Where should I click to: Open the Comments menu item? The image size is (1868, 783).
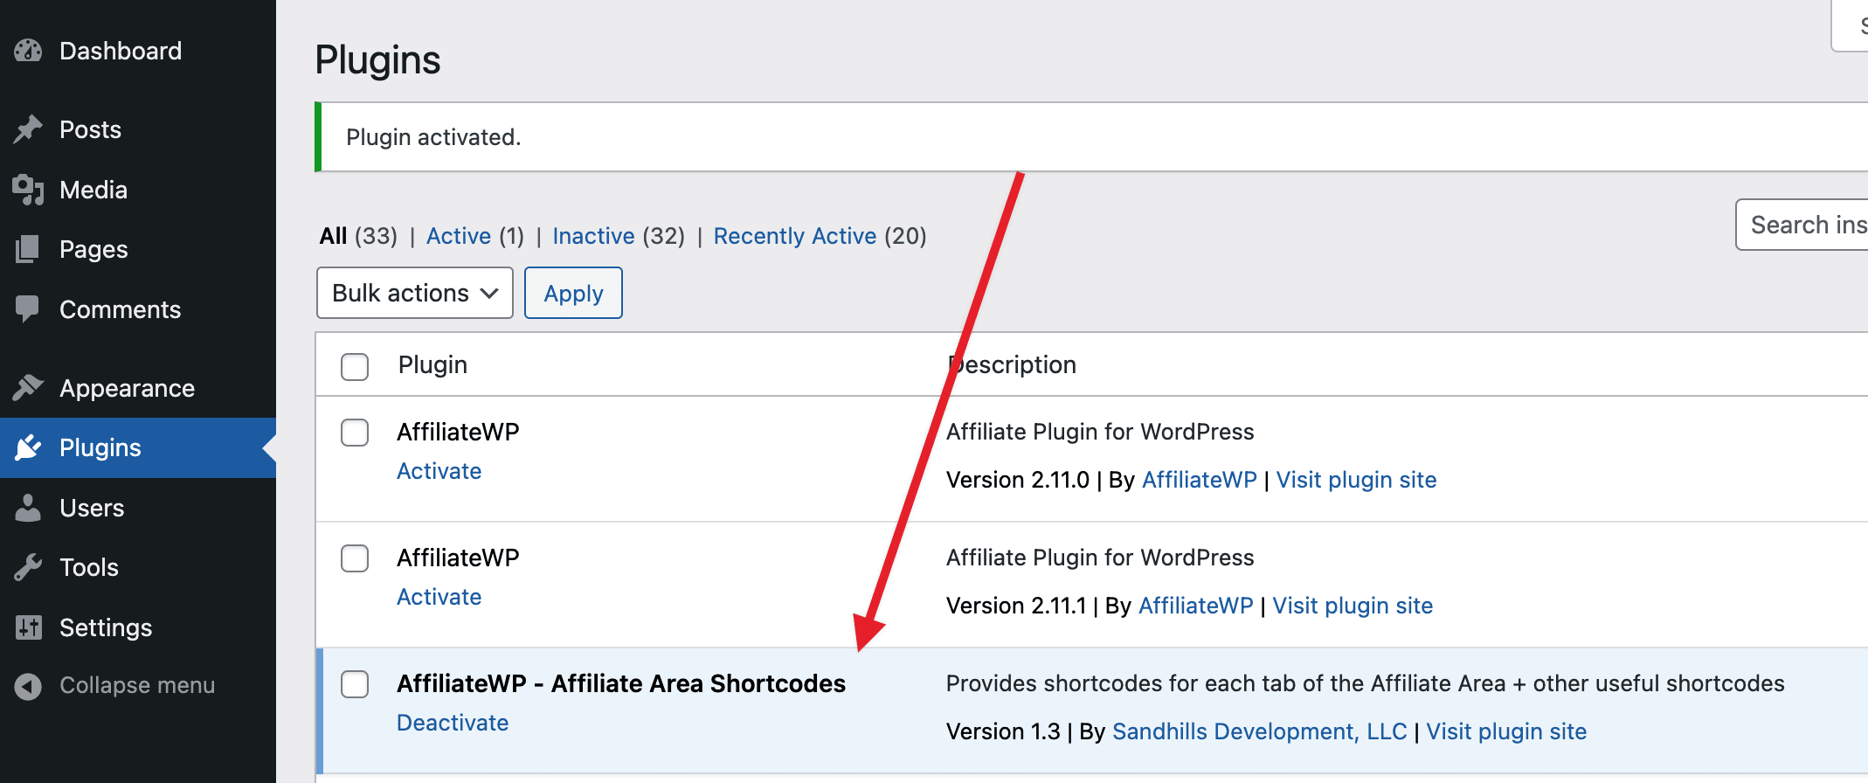point(120,309)
